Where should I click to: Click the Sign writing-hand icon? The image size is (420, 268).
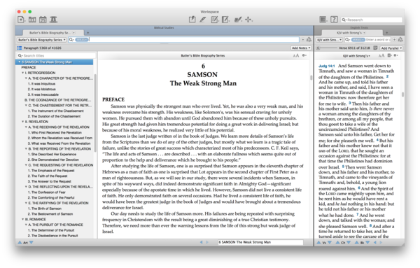tap(238, 20)
